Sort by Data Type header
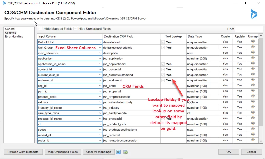 [202, 37]
